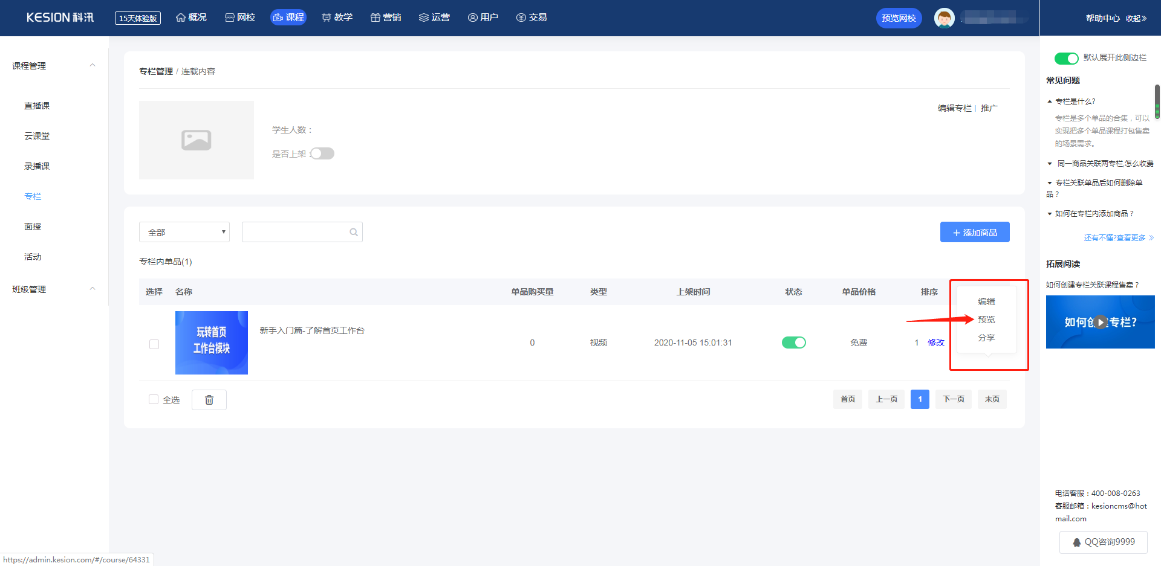Click the 15天体验版 trial badge
Viewport: 1161px width, 566px height.
click(x=138, y=18)
